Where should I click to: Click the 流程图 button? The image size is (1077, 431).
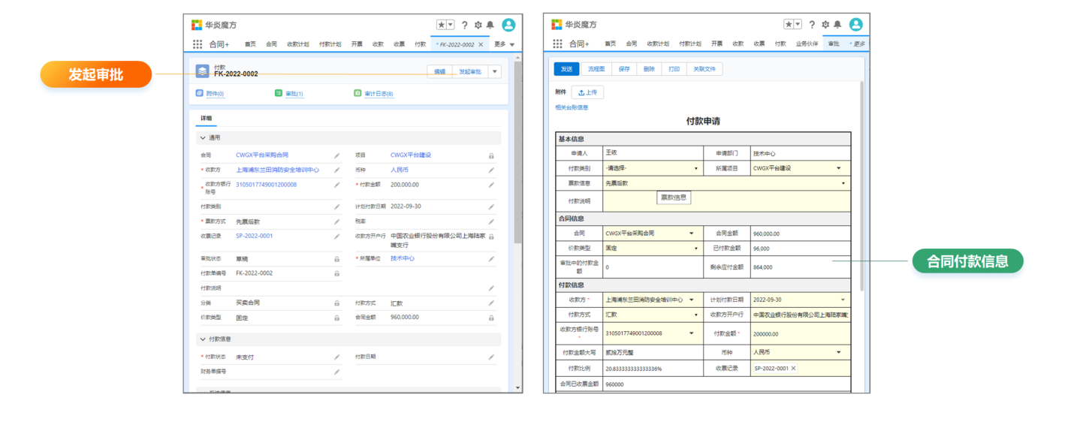(596, 69)
